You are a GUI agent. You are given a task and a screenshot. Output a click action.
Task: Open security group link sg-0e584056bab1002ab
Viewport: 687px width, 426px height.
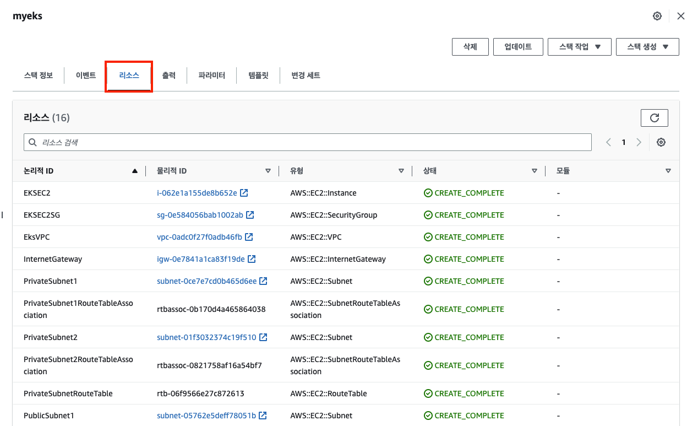[x=200, y=215]
